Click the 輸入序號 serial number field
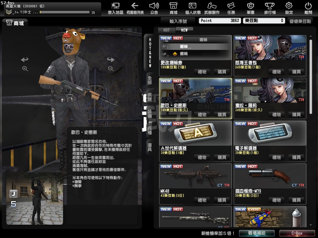Viewport: 318px width, 238px height. tap(178, 21)
